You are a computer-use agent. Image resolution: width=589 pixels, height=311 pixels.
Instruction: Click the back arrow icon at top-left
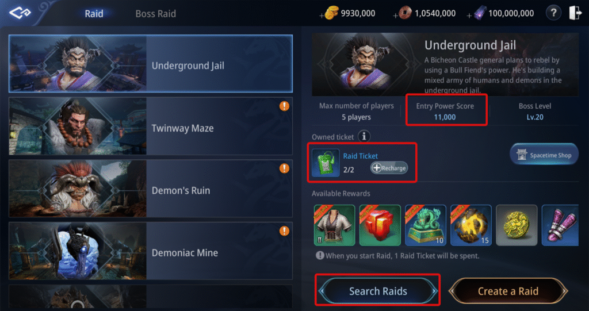click(x=20, y=13)
